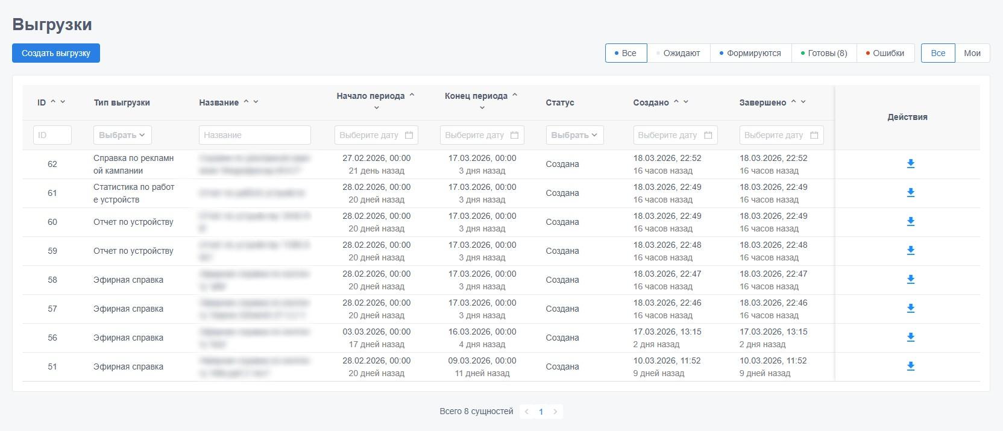The width and height of the screenshot is (1003, 431).
Task: Download export with ID 62
Action: pos(911,164)
